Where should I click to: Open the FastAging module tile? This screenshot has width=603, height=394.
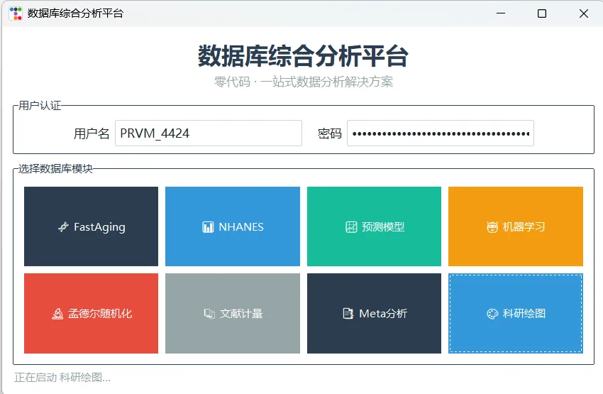[91, 226]
